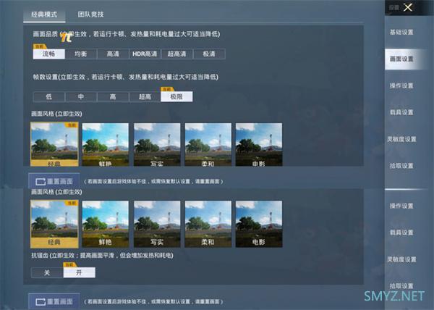The height and width of the screenshot is (310, 434).
Task: Select 鲜艳 style thumbnail just above 抗锯齿
Action: coord(106,224)
